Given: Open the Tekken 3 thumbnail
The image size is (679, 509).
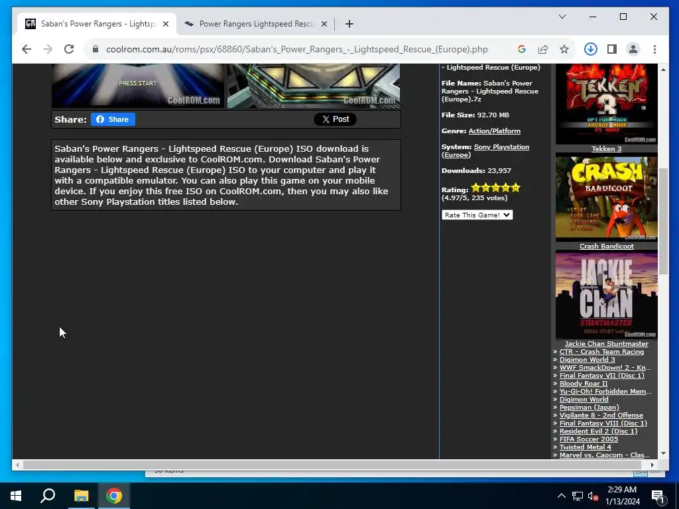Looking at the screenshot, I should click(x=606, y=104).
